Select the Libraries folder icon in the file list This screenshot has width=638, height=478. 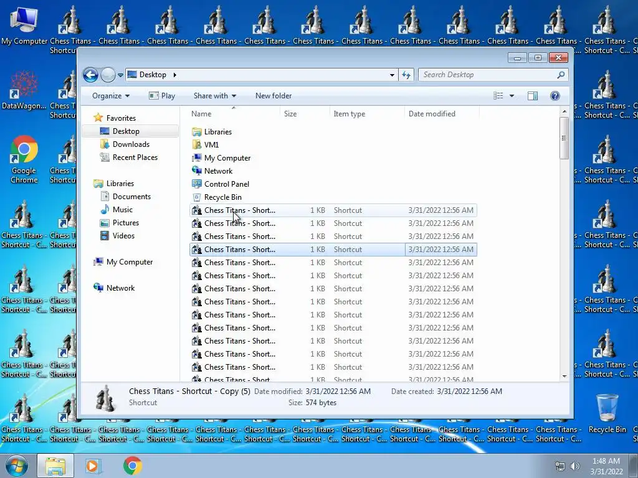[197, 132]
